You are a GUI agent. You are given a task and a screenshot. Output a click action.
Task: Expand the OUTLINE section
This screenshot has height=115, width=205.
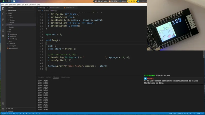click(10, 109)
